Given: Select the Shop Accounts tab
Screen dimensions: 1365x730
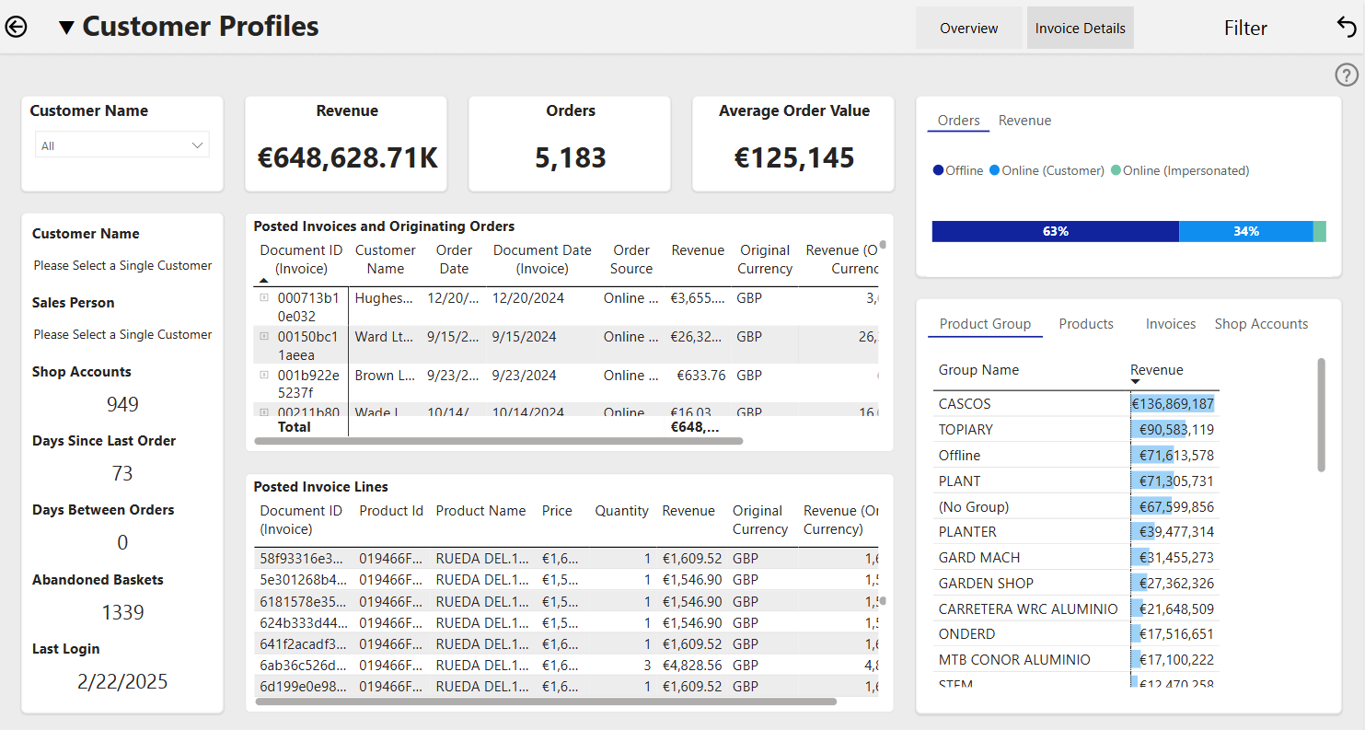Looking at the screenshot, I should point(1261,324).
